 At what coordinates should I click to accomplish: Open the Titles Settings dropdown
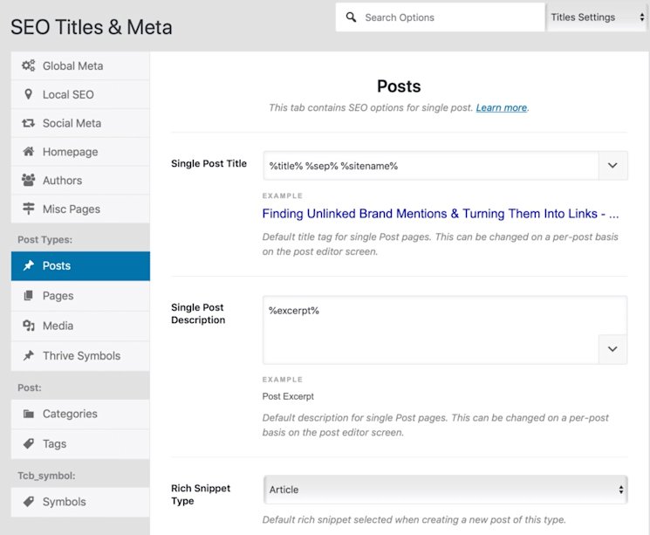point(596,17)
